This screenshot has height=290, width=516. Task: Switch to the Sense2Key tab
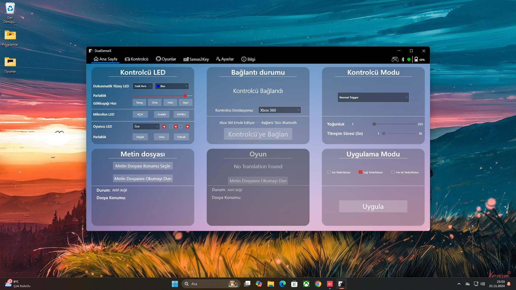coord(196,59)
